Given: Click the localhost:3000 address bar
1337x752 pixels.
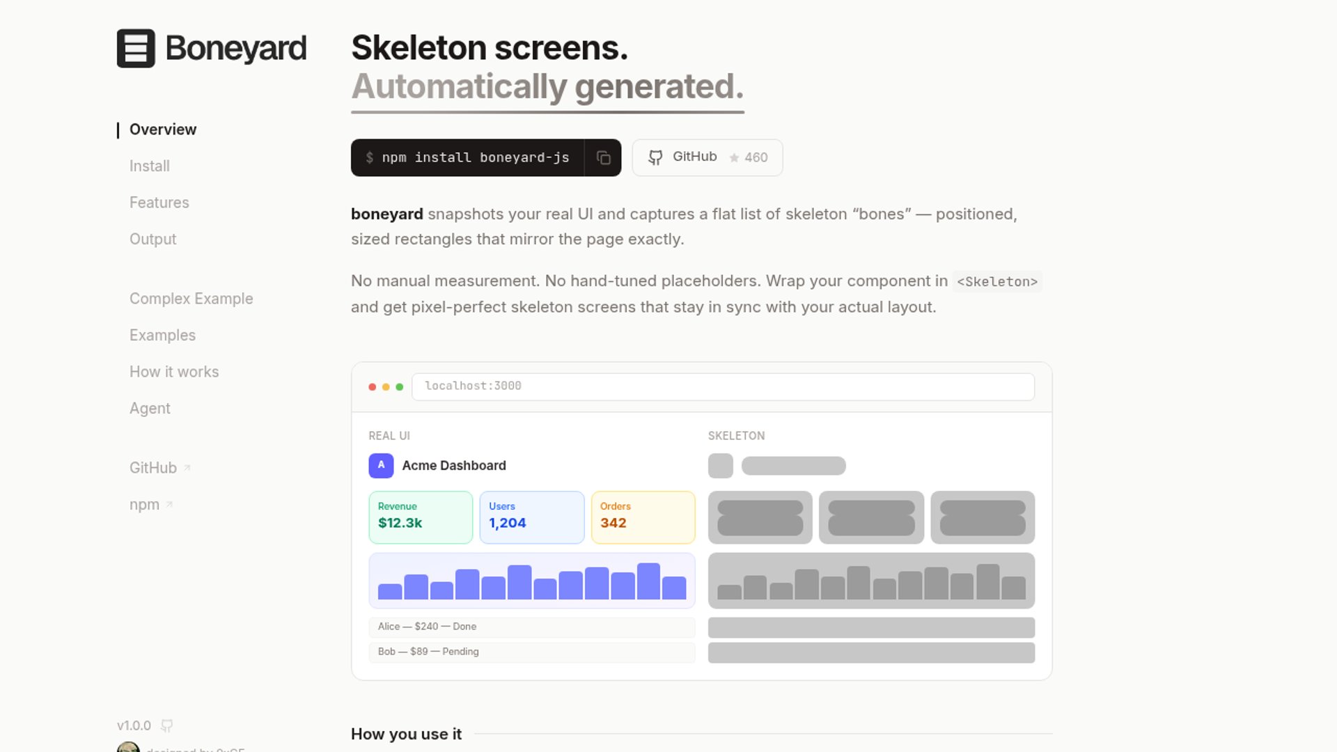Looking at the screenshot, I should [x=723, y=386].
